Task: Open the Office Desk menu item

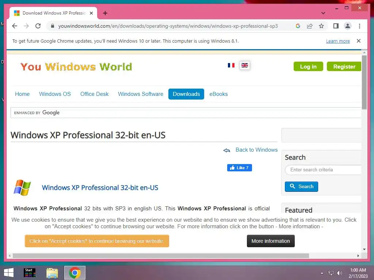Action: pyautogui.click(x=94, y=94)
